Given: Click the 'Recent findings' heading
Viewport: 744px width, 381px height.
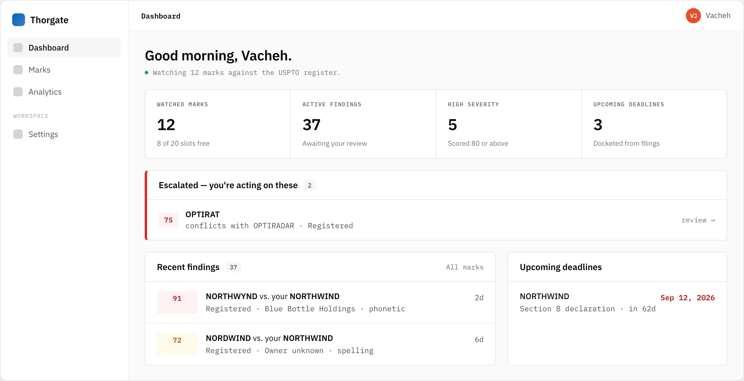Looking at the screenshot, I should [188, 267].
